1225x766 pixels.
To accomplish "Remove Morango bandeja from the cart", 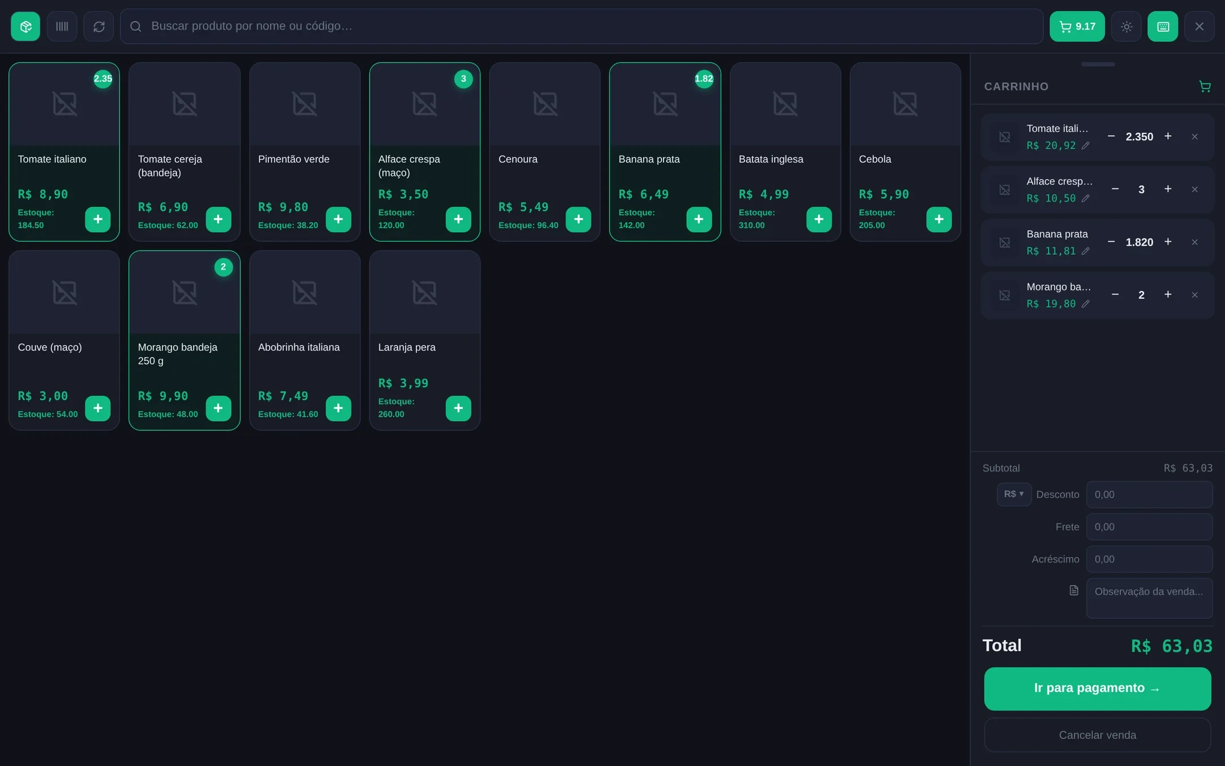I will tap(1194, 295).
